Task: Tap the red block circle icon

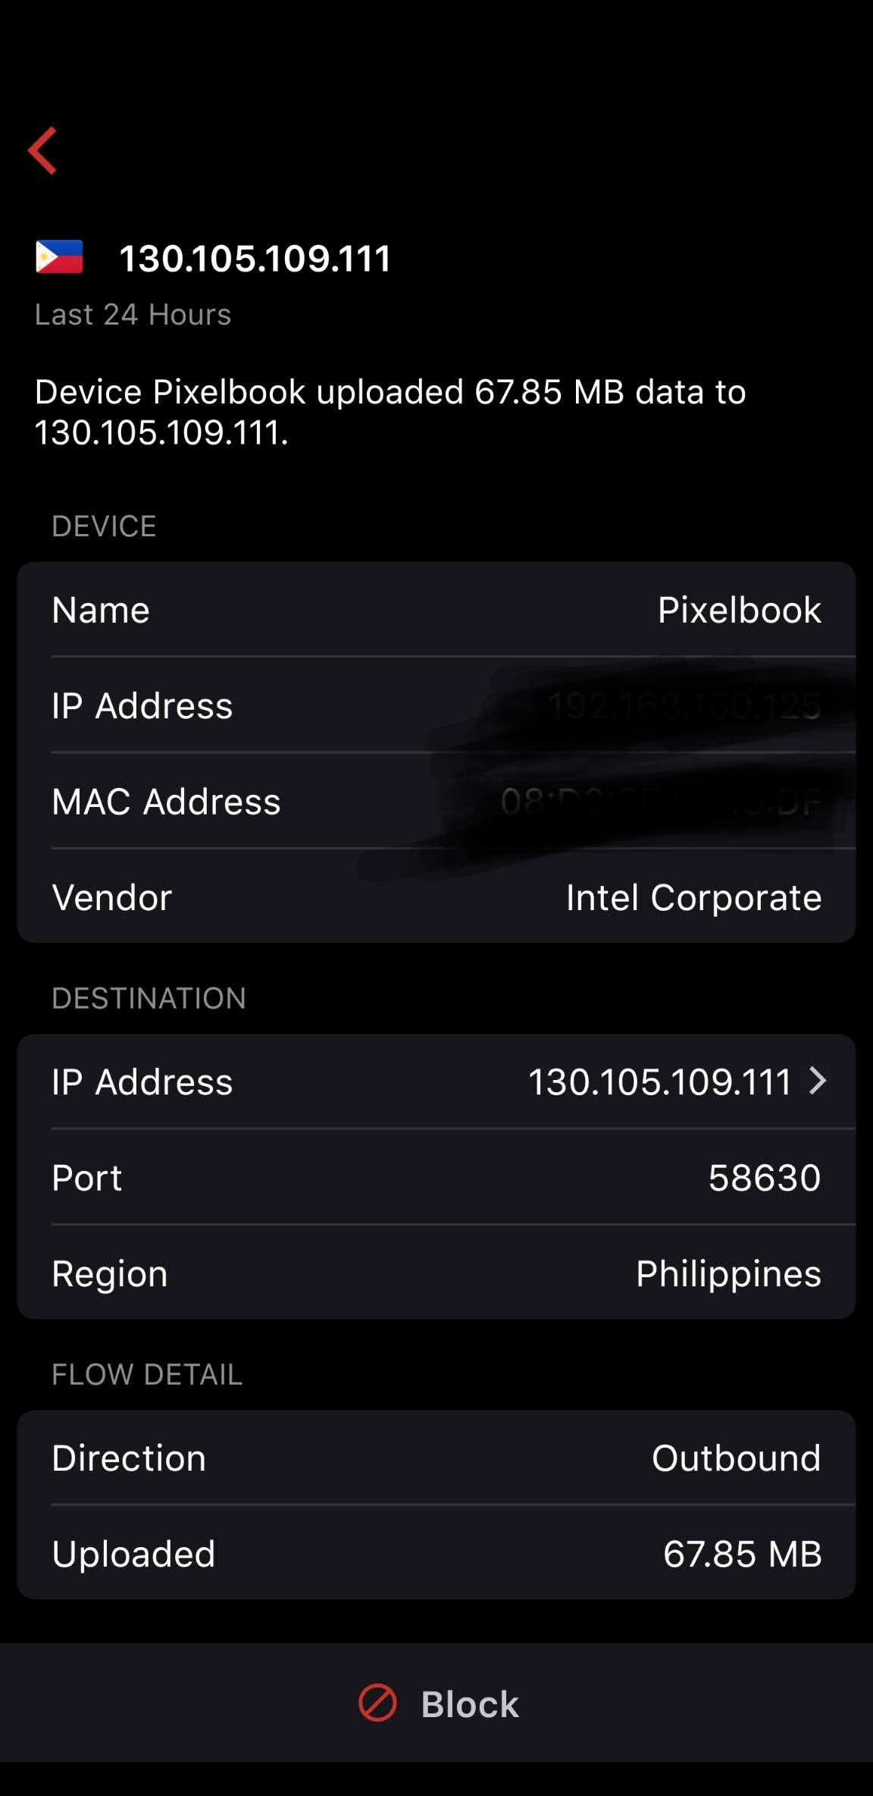Action: pos(377,1703)
